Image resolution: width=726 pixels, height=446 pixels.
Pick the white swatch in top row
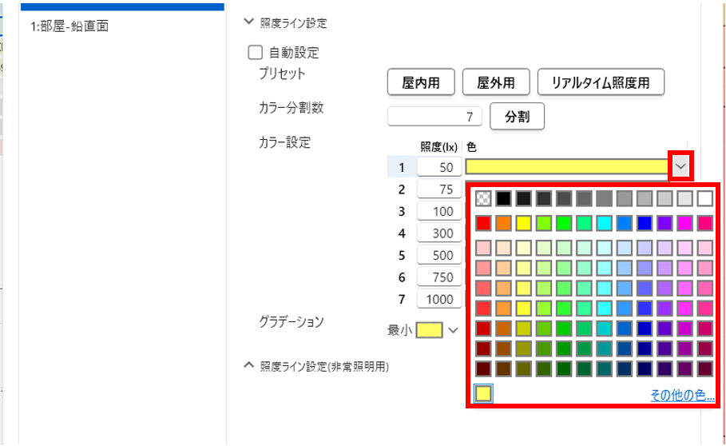point(704,198)
